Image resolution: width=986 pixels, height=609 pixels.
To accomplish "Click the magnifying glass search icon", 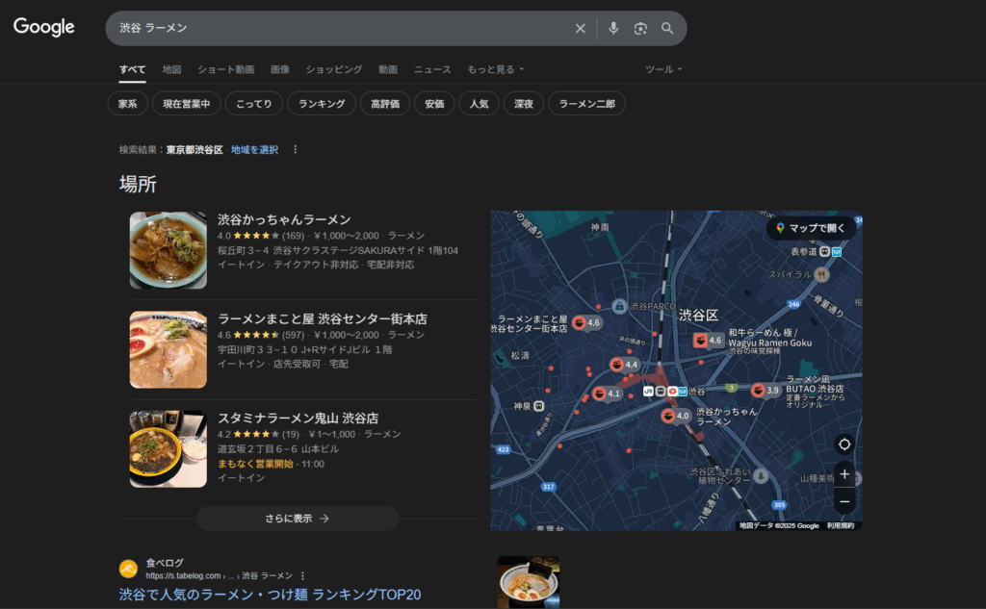I will click(x=667, y=28).
